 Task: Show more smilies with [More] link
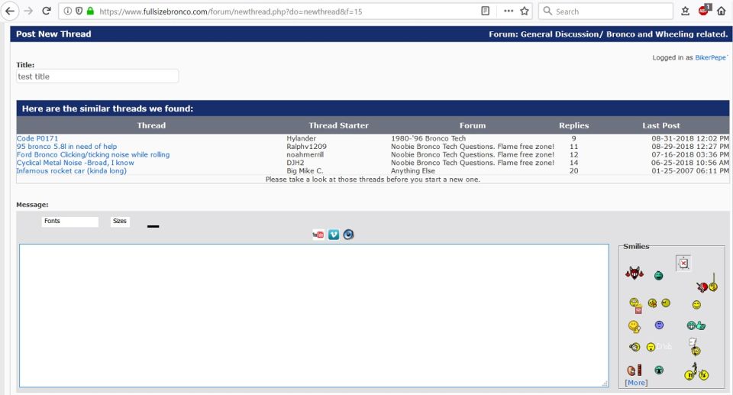click(x=636, y=382)
